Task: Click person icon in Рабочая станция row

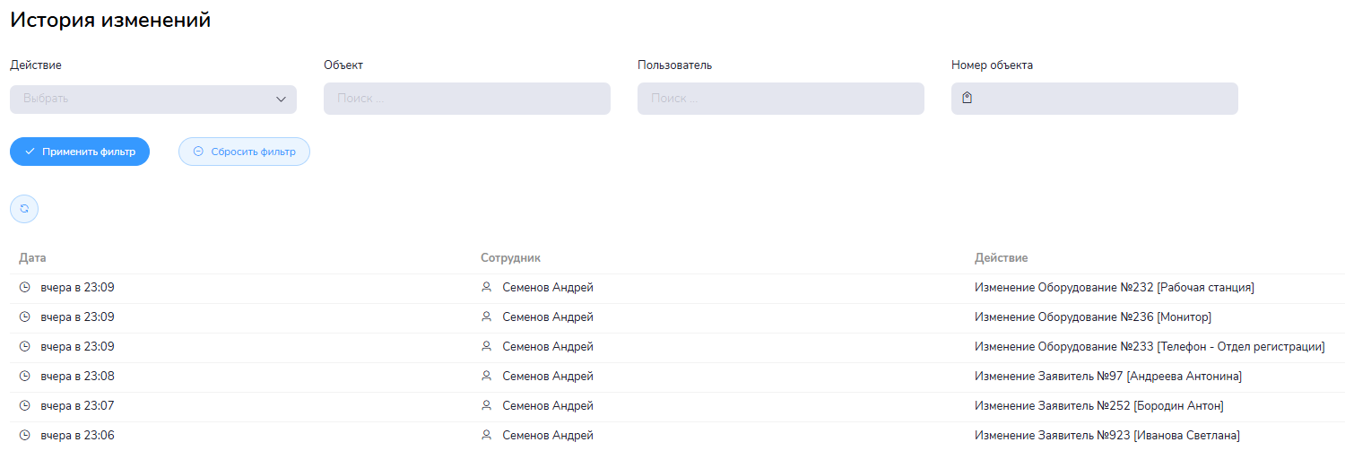Action: point(487,288)
